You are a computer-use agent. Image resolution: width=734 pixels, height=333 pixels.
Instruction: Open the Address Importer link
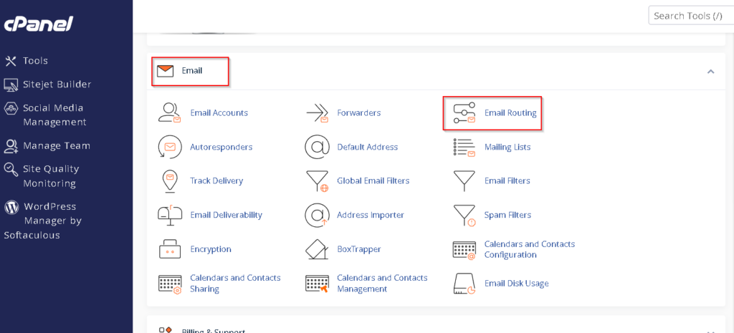(371, 215)
